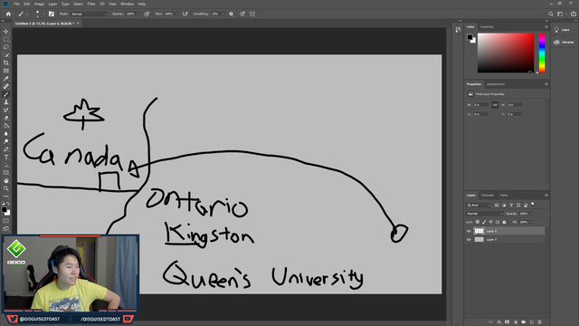The image size is (579, 326).
Task: Toggle pressure for size button
Action: (242, 14)
